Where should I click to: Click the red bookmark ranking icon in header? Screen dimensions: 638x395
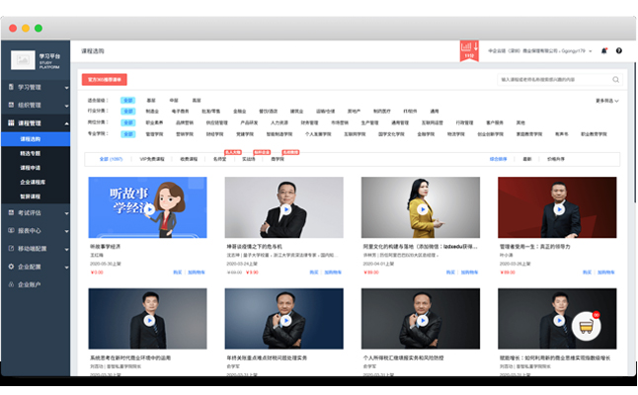pyautogui.click(x=469, y=50)
